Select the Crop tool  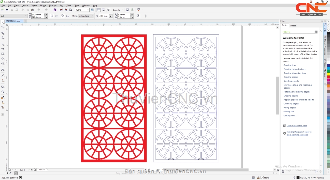point(3,32)
